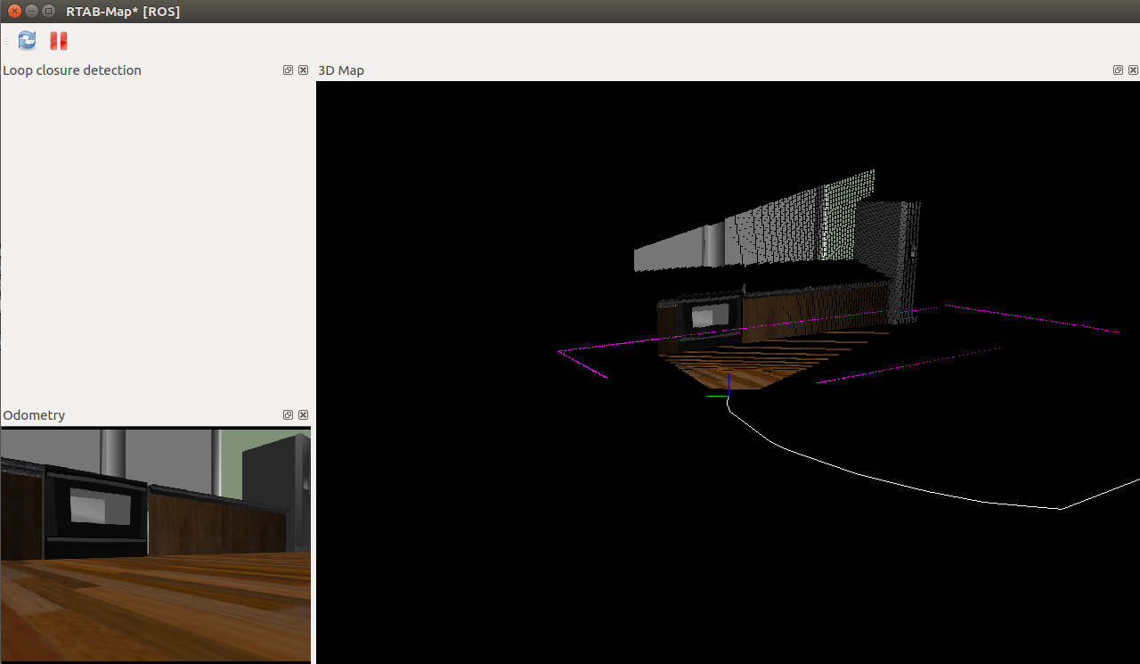Undock the Loop closure detection panel
The image size is (1140, 664).
click(287, 70)
